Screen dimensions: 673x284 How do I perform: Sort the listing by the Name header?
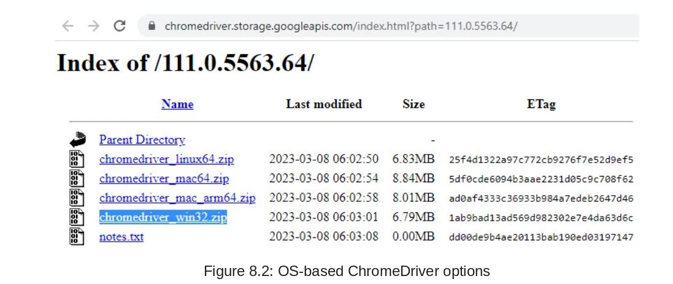177,104
